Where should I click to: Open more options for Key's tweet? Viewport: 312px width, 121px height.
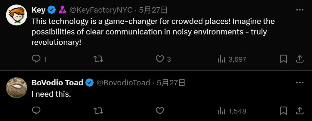[300, 10]
